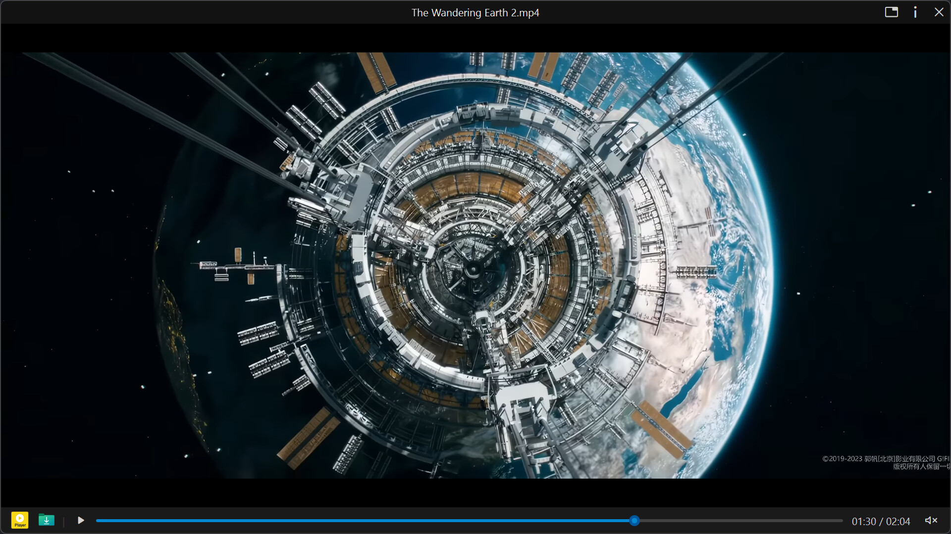The image size is (951, 534).
Task: Open the yellow Player app icon
Action: pyautogui.click(x=20, y=520)
